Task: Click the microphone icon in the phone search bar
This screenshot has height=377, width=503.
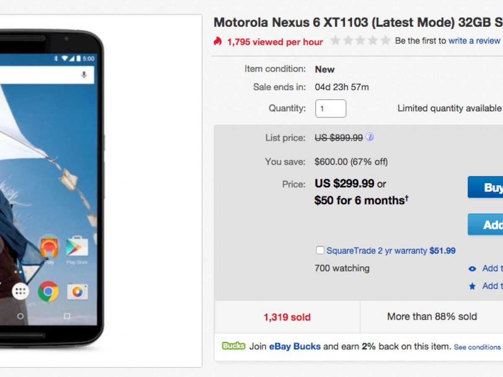Action: [84, 75]
